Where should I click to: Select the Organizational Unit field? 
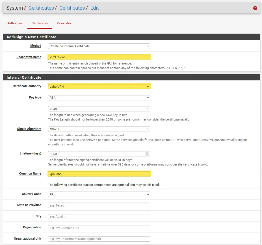(x=99, y=239)
